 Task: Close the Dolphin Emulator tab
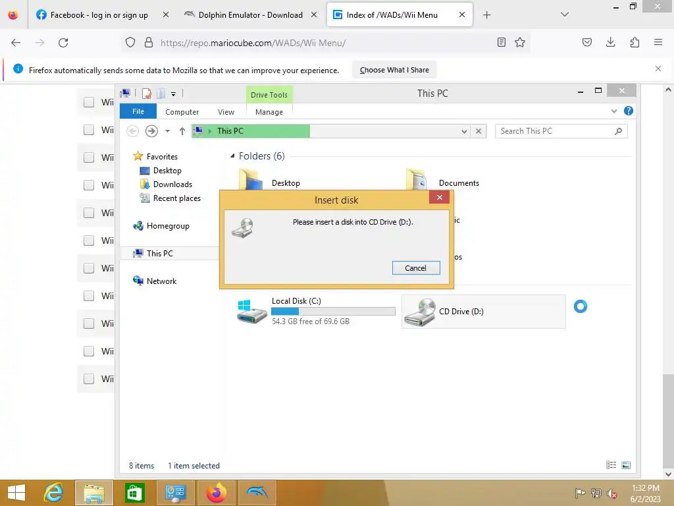[314, 14]
